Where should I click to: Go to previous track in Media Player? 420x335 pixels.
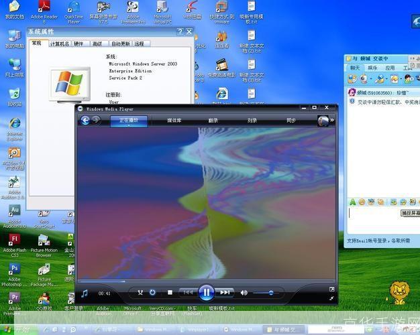click(x=188, y=293)
